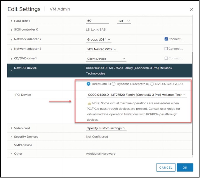This screenshot has height=178, width=200.
Task: Collapse the New PCI device section
Action: click(x=11, y=70)
